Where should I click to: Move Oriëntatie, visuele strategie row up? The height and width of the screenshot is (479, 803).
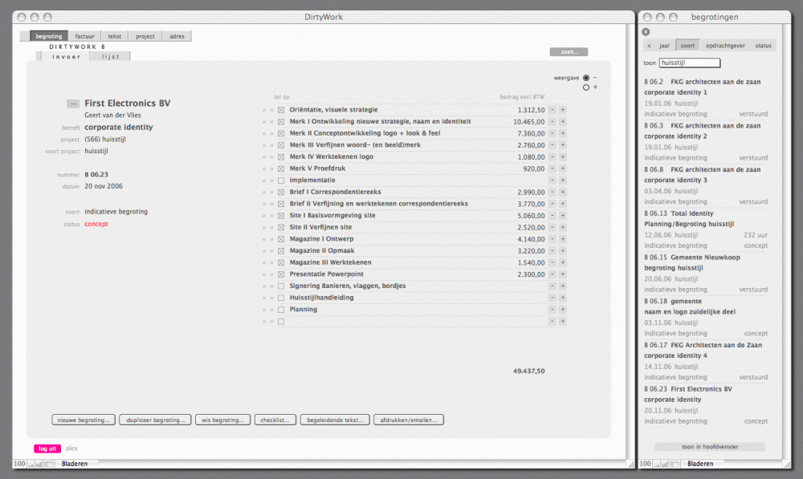pyautogui.click(x=263, y=110)
